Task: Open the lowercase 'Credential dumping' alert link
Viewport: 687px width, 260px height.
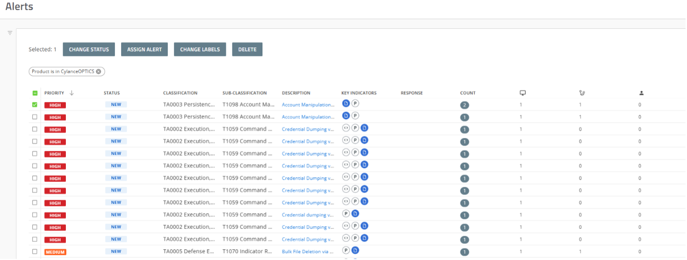Action: pos(307,215)
